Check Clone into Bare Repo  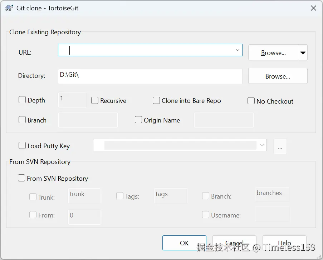pos(156,100)
